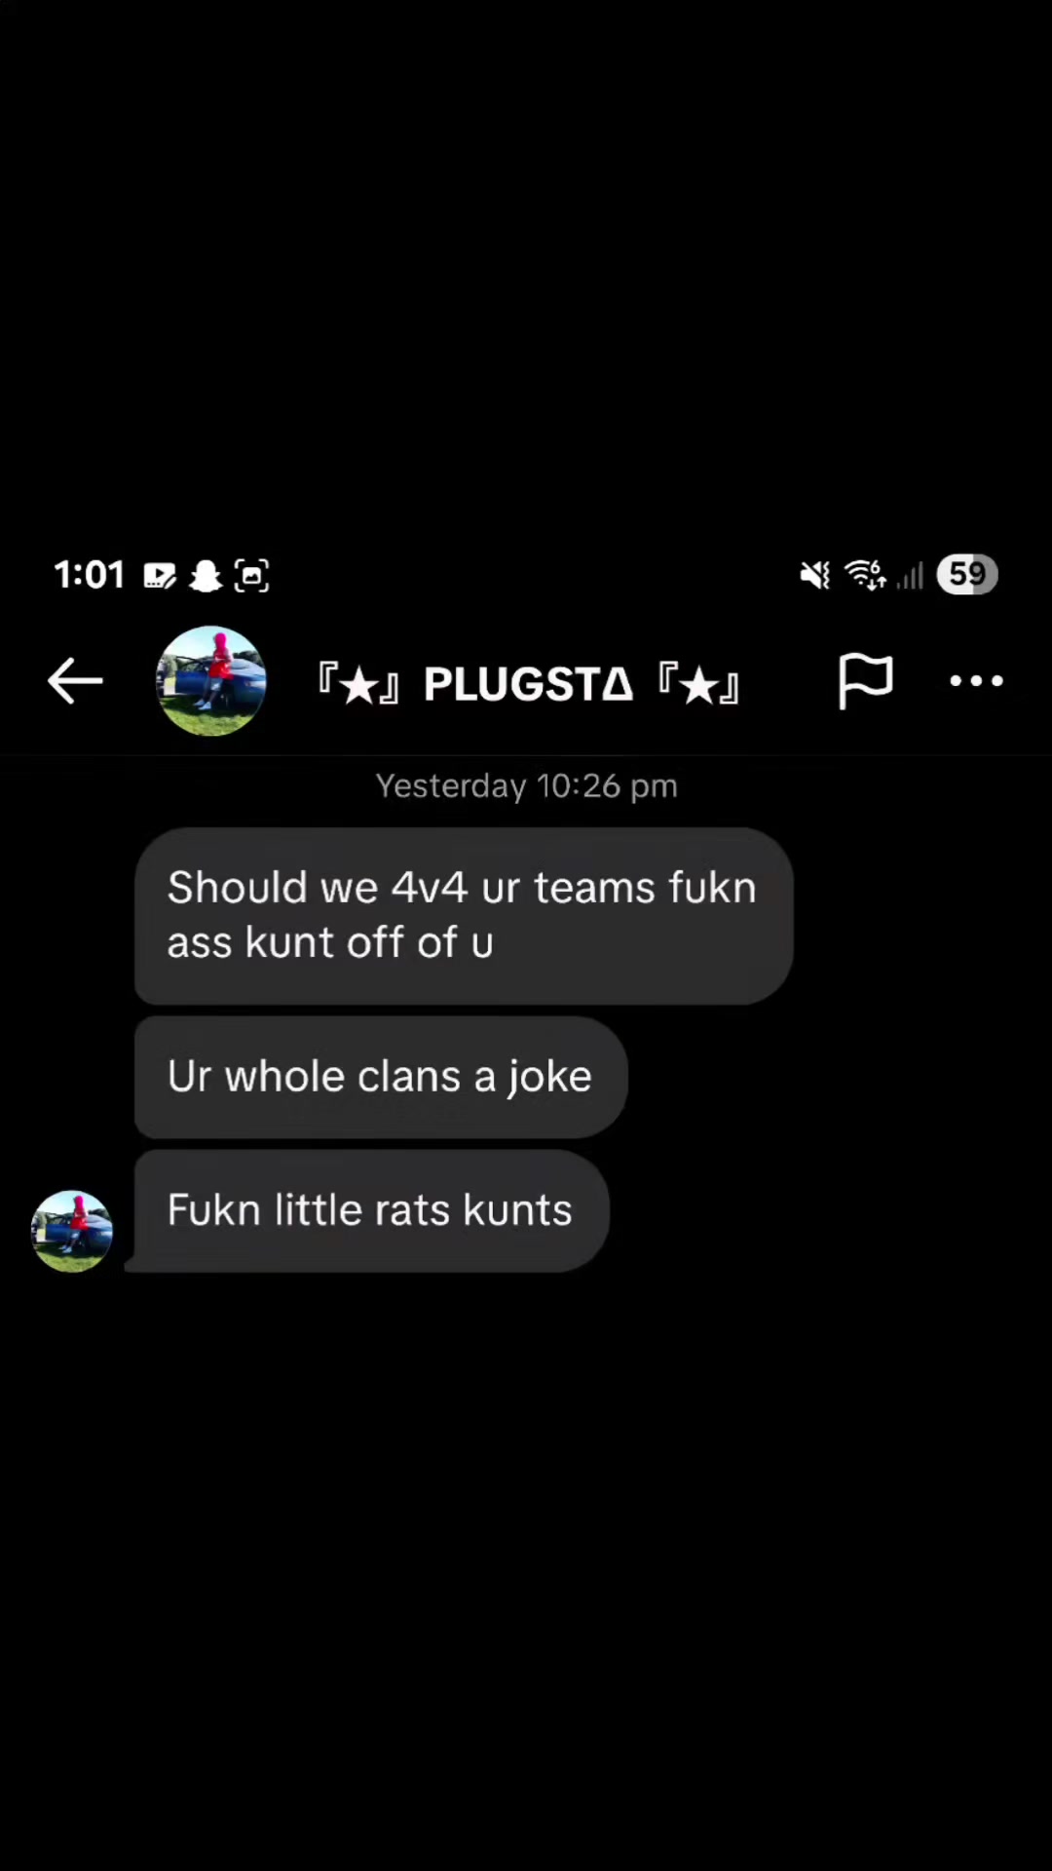This screenshot has width=1052, height=1871.
Task: Tap the screen capture status icon
Action: [251, 576]
